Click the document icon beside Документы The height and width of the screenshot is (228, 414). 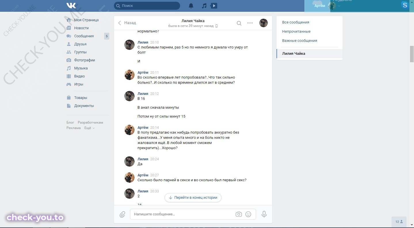point(69,106)
